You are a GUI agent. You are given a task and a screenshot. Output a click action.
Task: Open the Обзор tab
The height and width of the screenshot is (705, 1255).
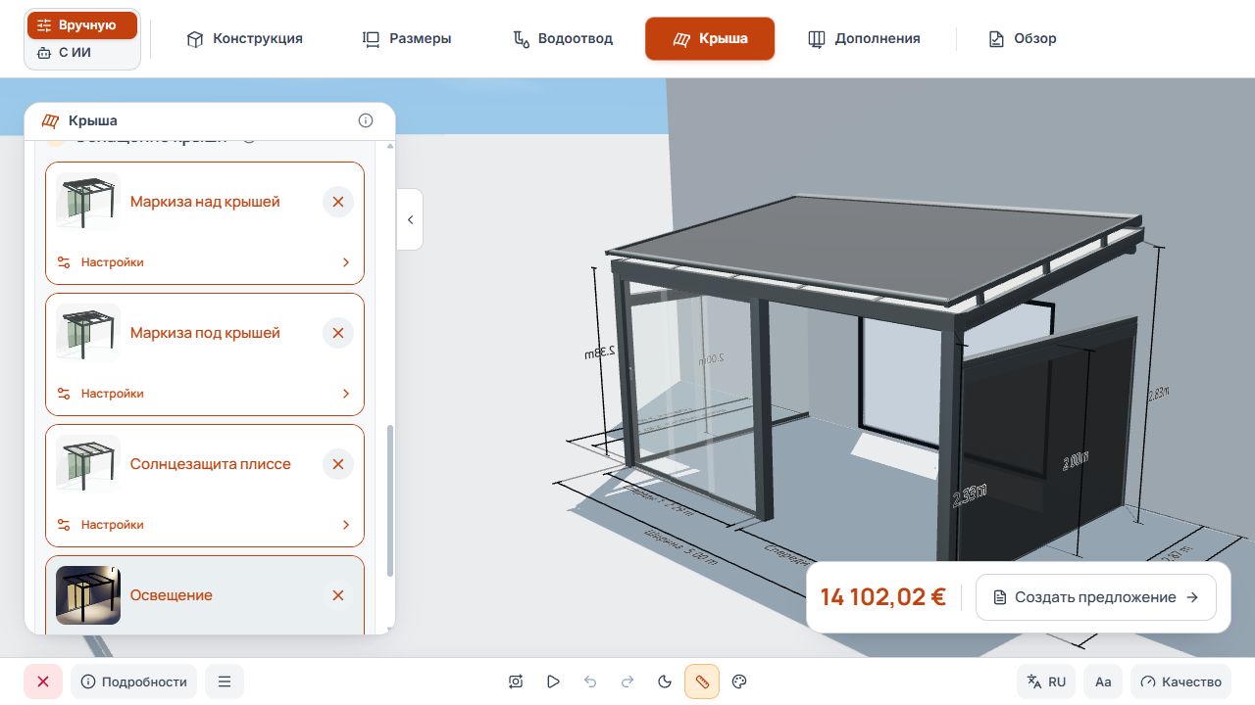click(x=1023, y=39)
